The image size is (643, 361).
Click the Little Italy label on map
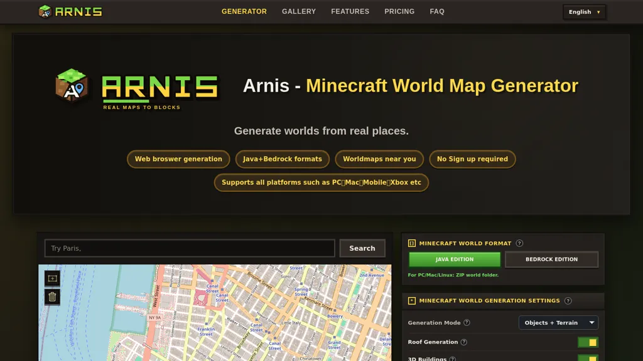click(x=291, y=323)
